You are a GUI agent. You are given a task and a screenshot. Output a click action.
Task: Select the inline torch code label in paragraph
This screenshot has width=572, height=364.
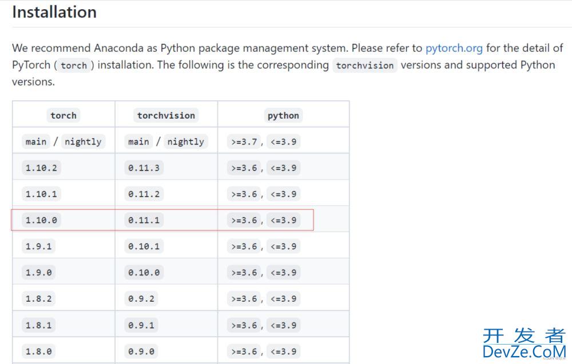tap(74, 66)
